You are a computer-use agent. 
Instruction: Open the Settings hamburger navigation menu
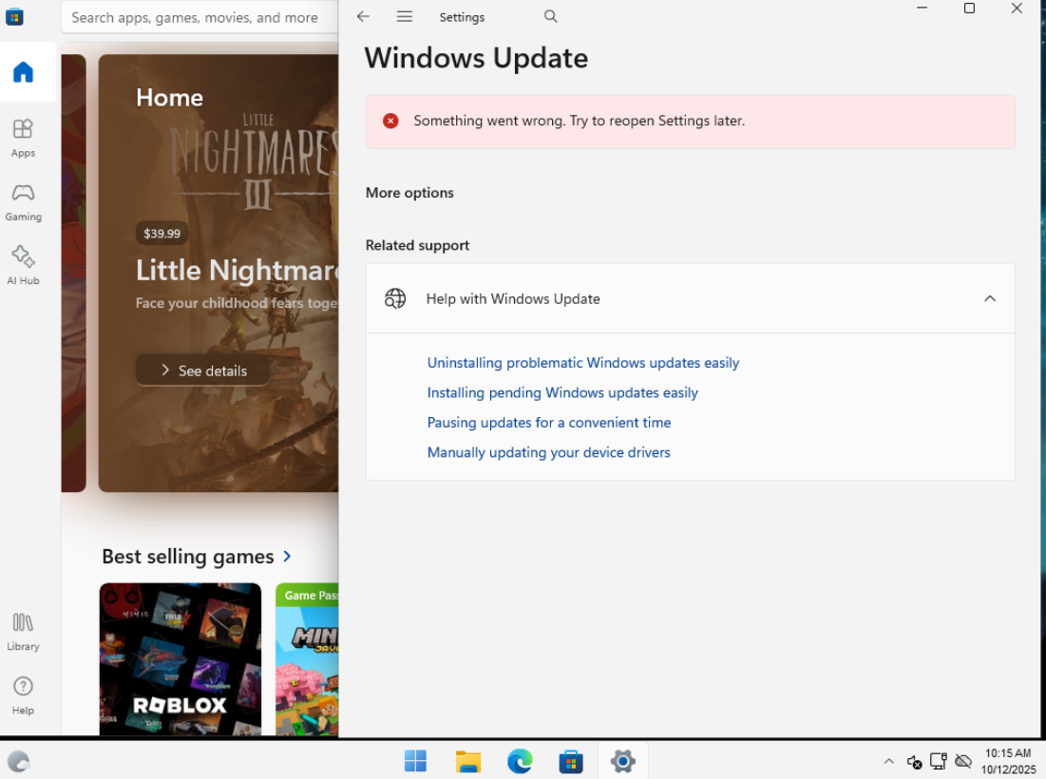(405, 17)
